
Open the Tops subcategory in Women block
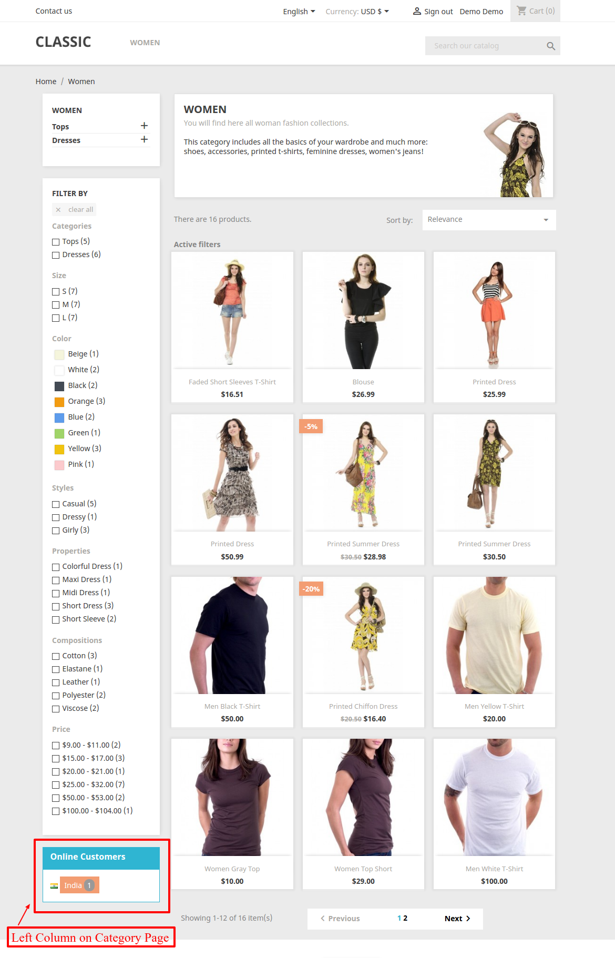click(x=60, y=127)
